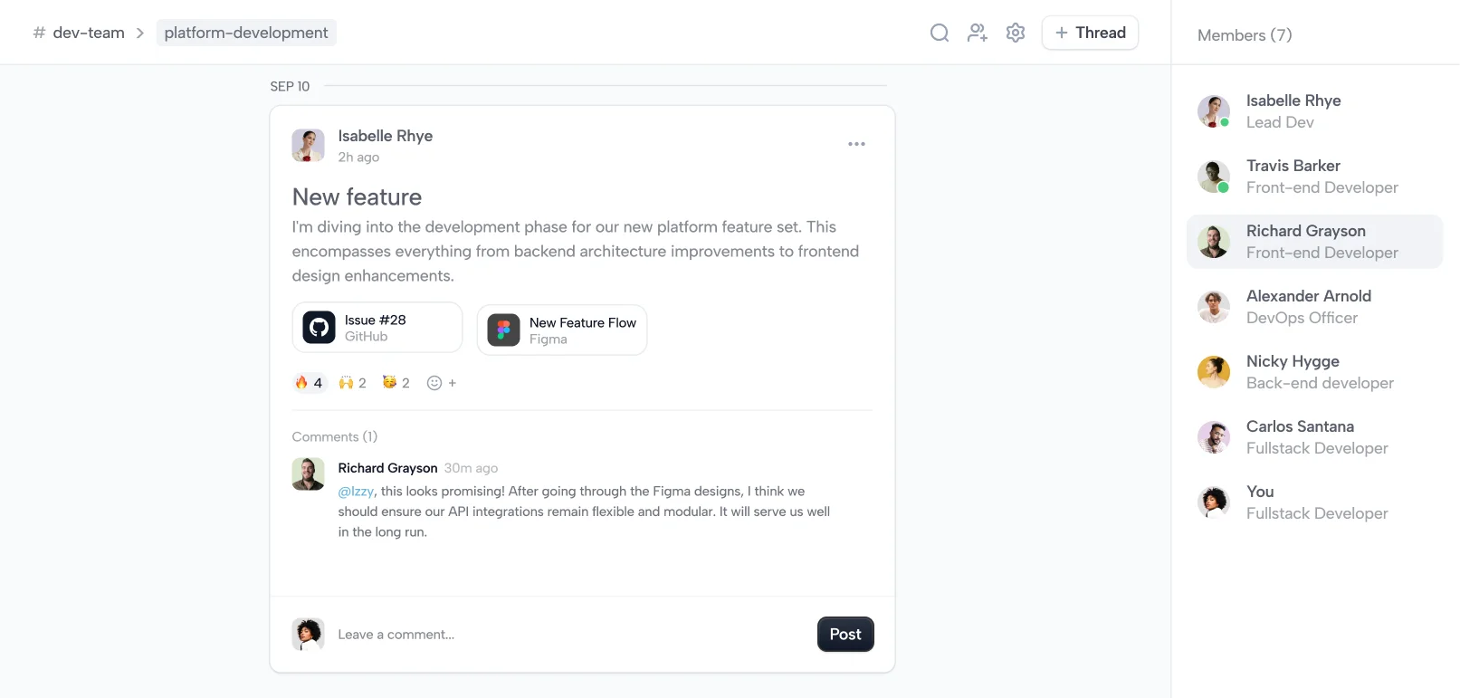The width and height of the screenshot is (1460, 698).
Task: Open the post's three-dot options menu
Action: coord(856,144)
